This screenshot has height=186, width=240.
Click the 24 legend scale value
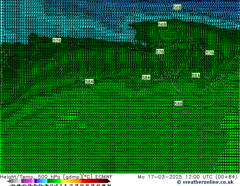coord(82,185)
